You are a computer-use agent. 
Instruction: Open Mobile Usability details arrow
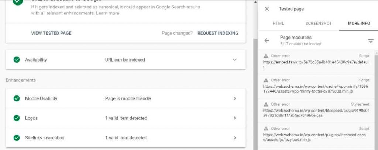click(x=235, y=98)
